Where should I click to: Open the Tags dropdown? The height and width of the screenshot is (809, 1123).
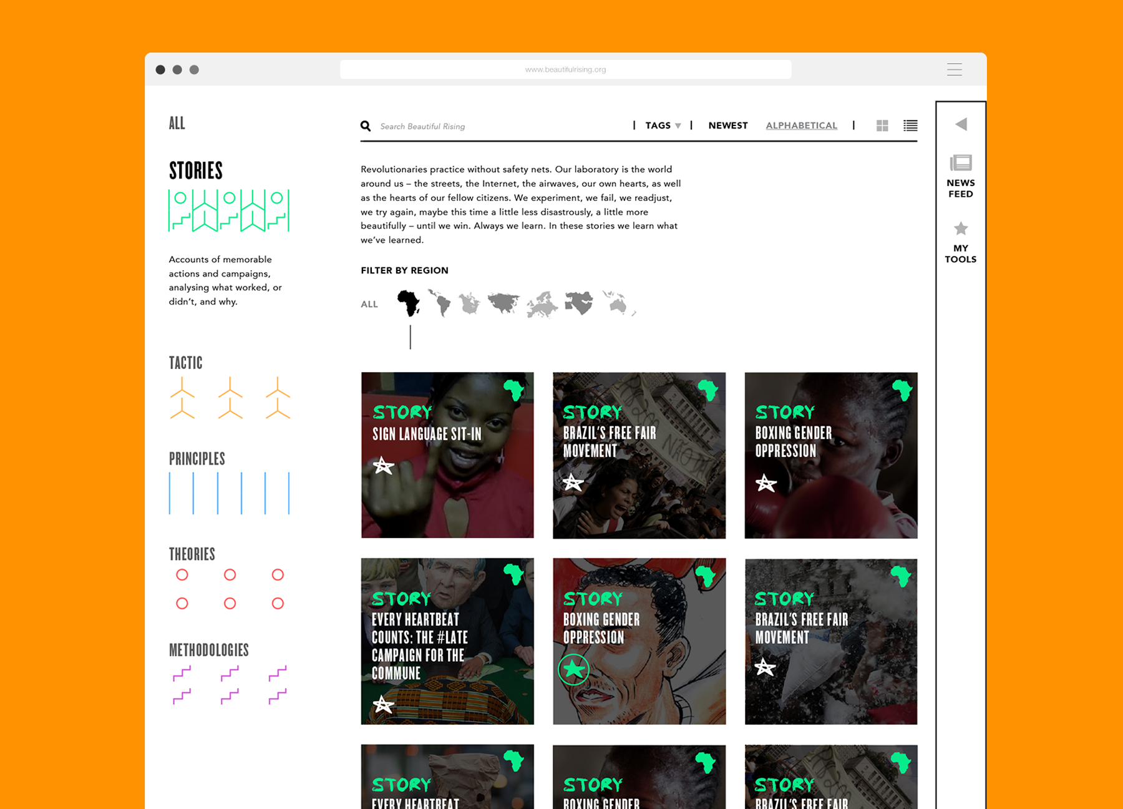pyautogui.click(x=663, y=125)
